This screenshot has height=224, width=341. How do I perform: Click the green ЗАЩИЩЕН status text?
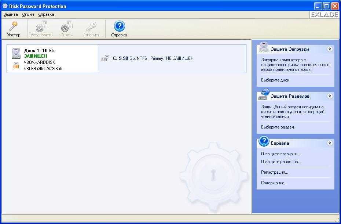coord(36,56)
